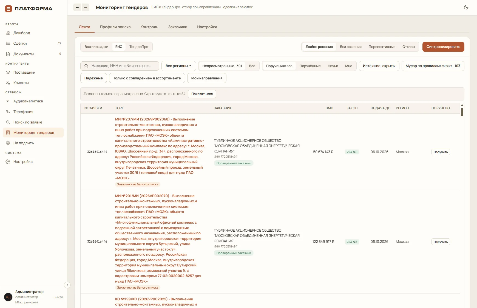Viewport: 477px width, 308px height.
Task: Open the Клиенты sidebar item
Action: [x=33, y=83]
